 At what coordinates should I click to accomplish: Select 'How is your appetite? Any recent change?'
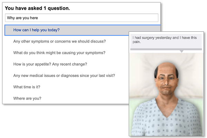[50, 64]
